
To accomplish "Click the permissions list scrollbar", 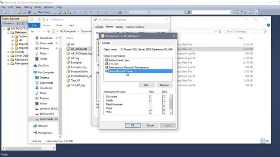I will pyautogui.click(x=171, y=104).
